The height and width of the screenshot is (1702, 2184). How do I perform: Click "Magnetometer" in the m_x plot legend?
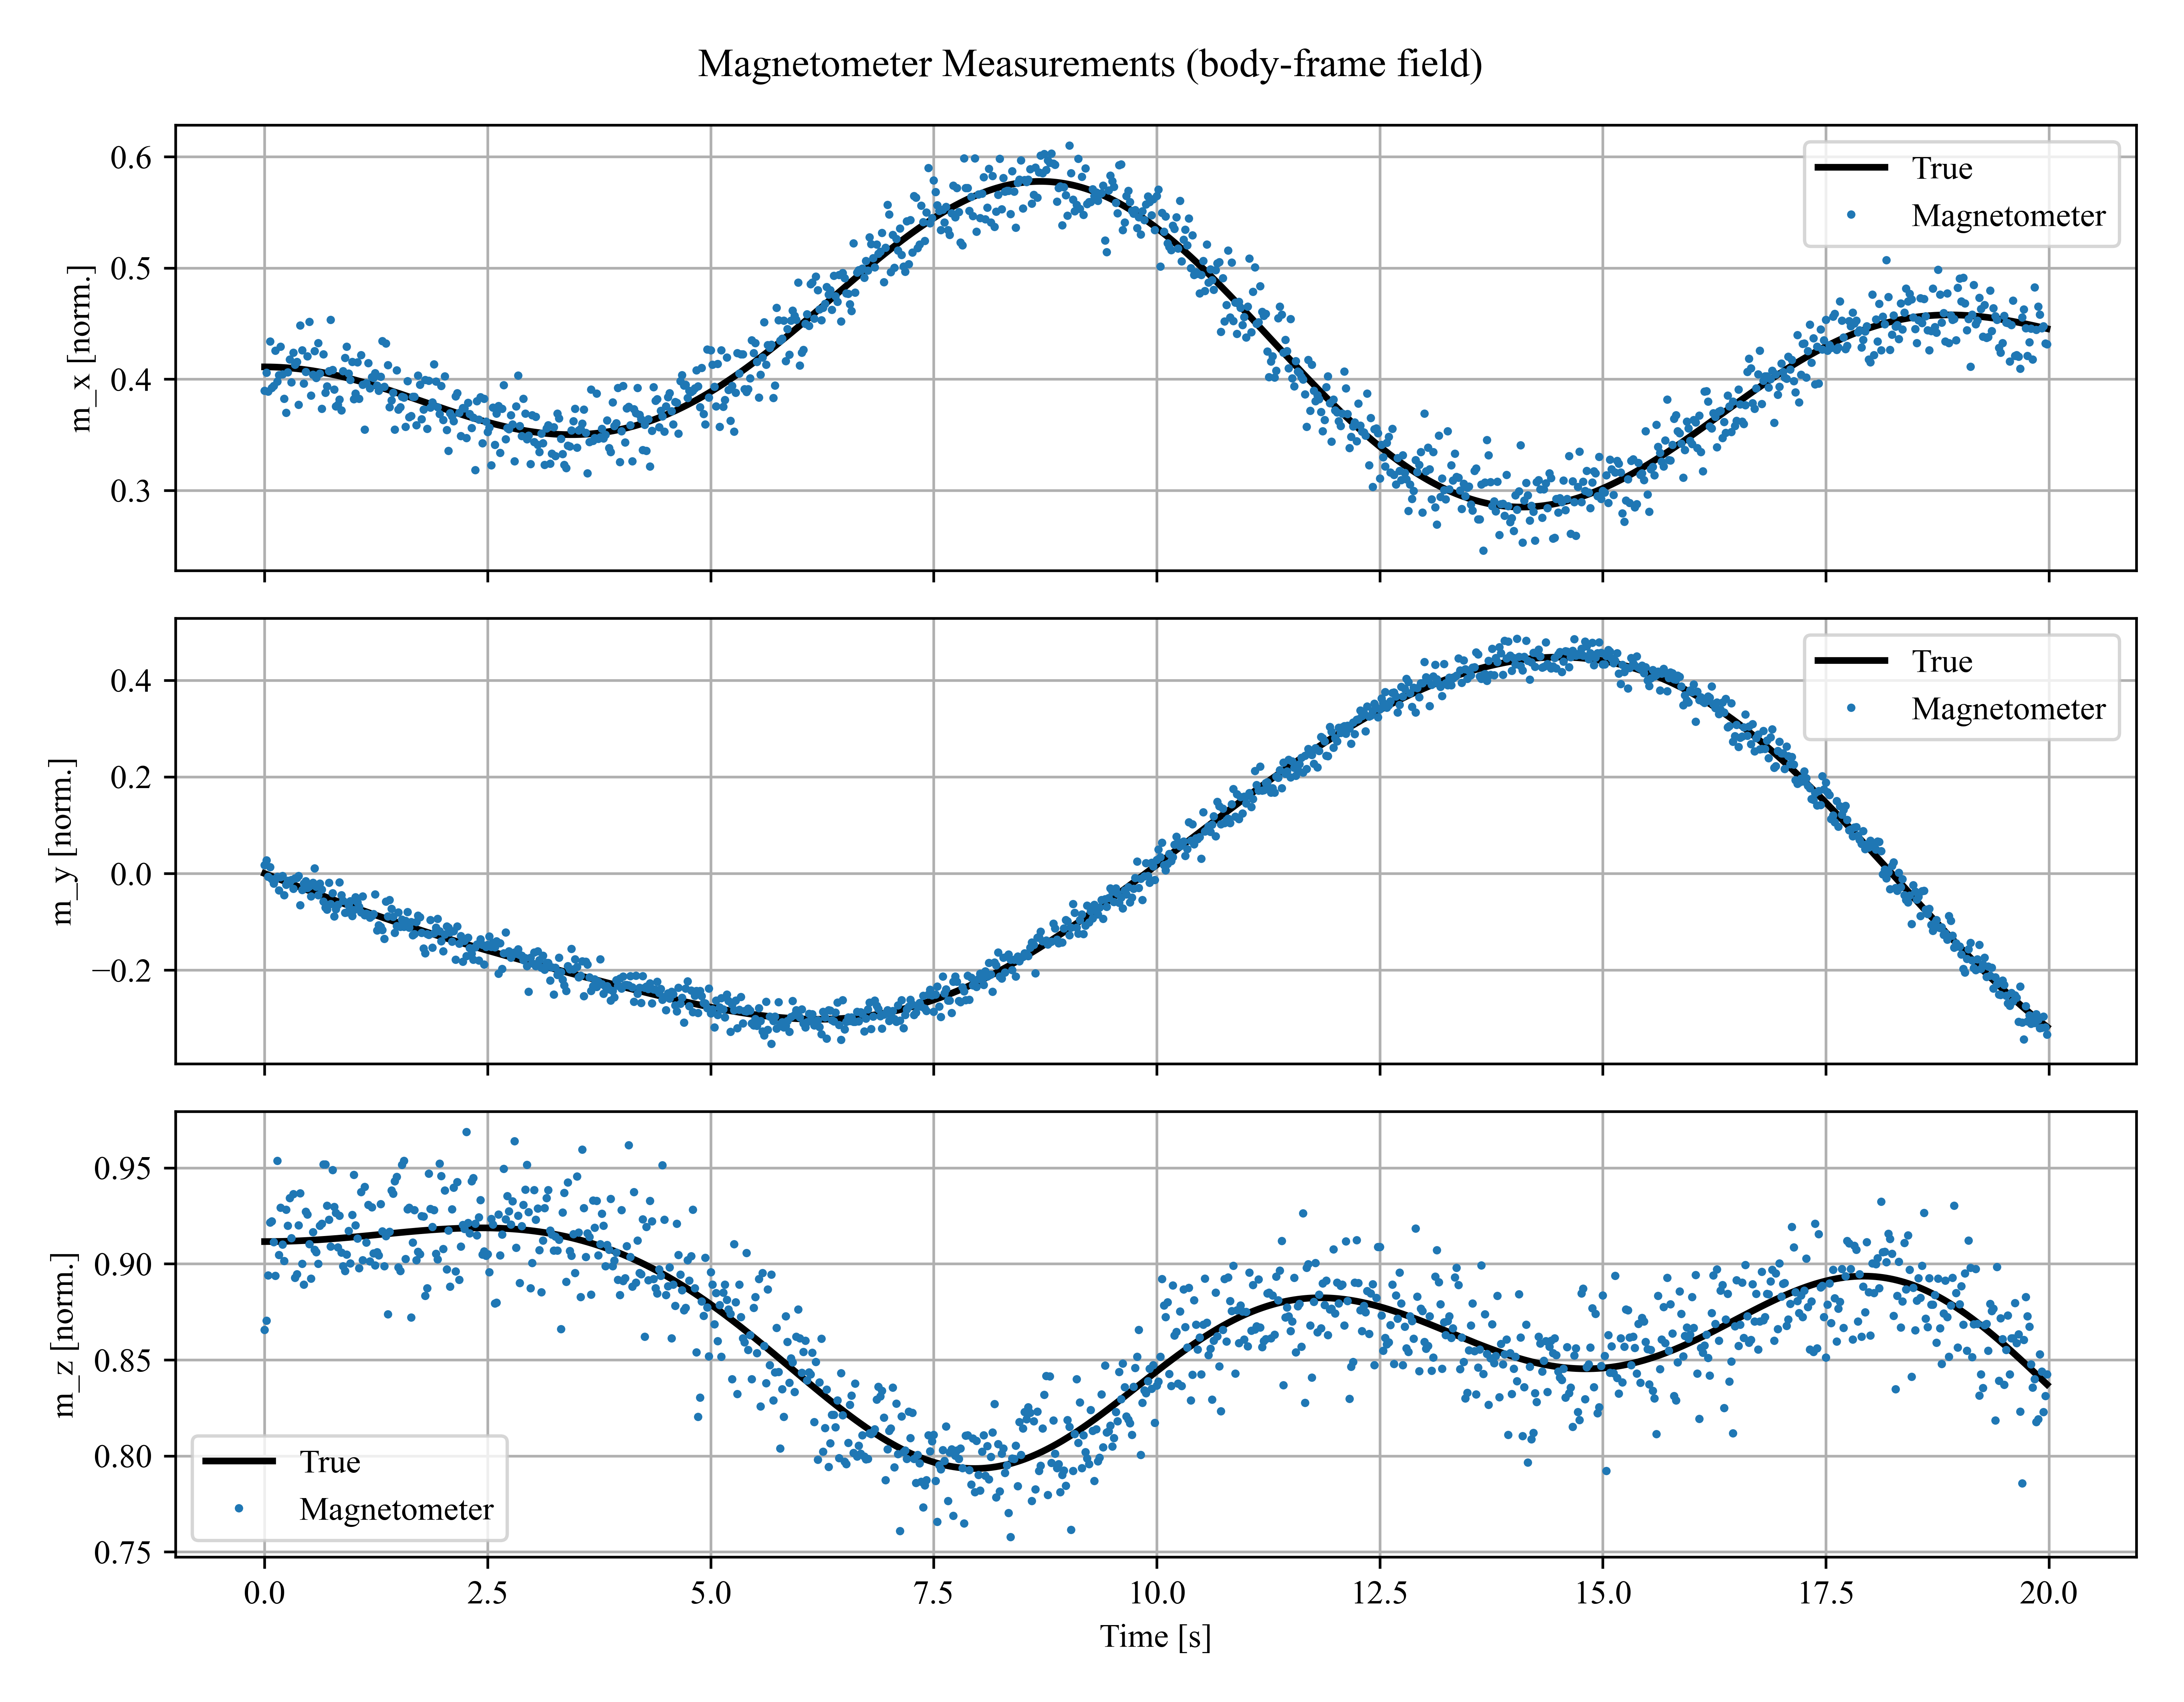coord(2008,216)
